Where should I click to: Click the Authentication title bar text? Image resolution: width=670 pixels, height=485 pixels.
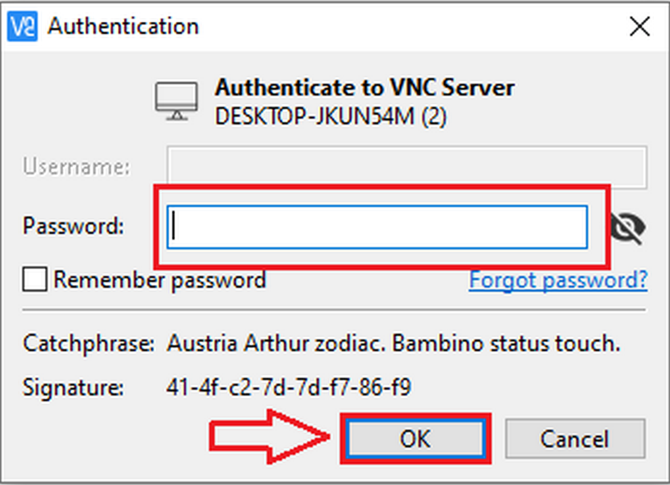point(123,27)
